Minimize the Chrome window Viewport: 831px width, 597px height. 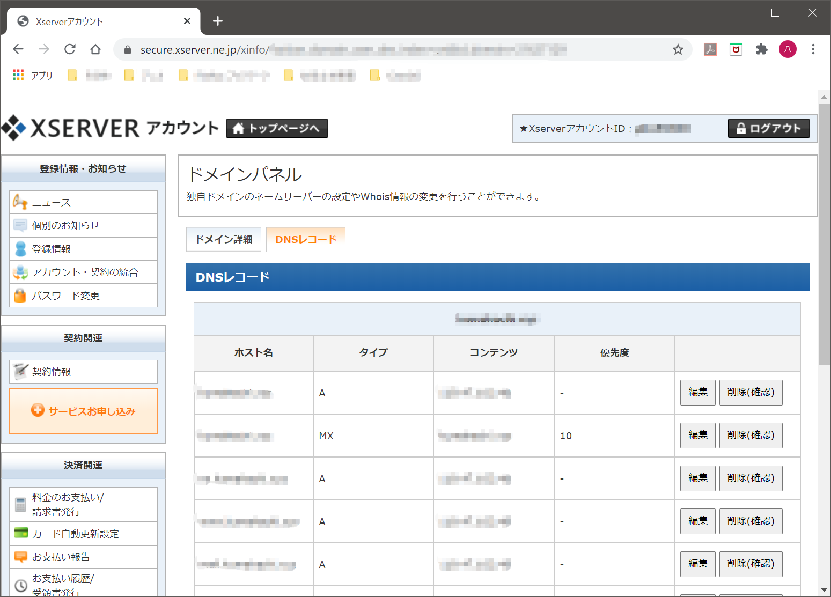739,12
